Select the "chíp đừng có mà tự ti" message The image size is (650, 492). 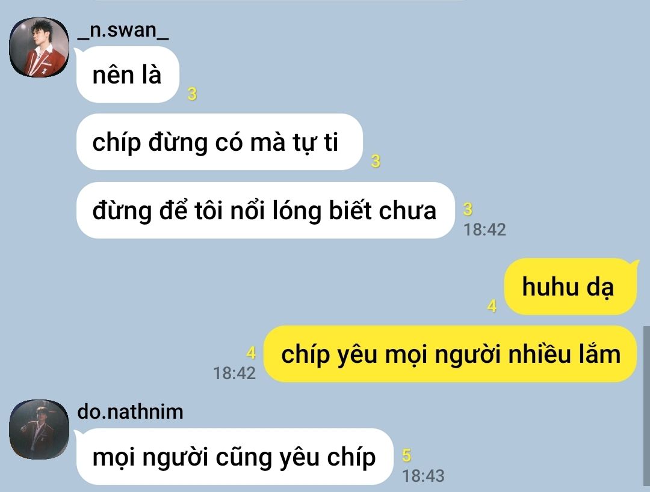point(220,142)
